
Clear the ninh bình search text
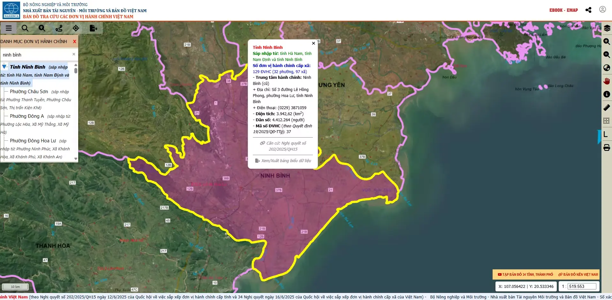pos(74,54)
